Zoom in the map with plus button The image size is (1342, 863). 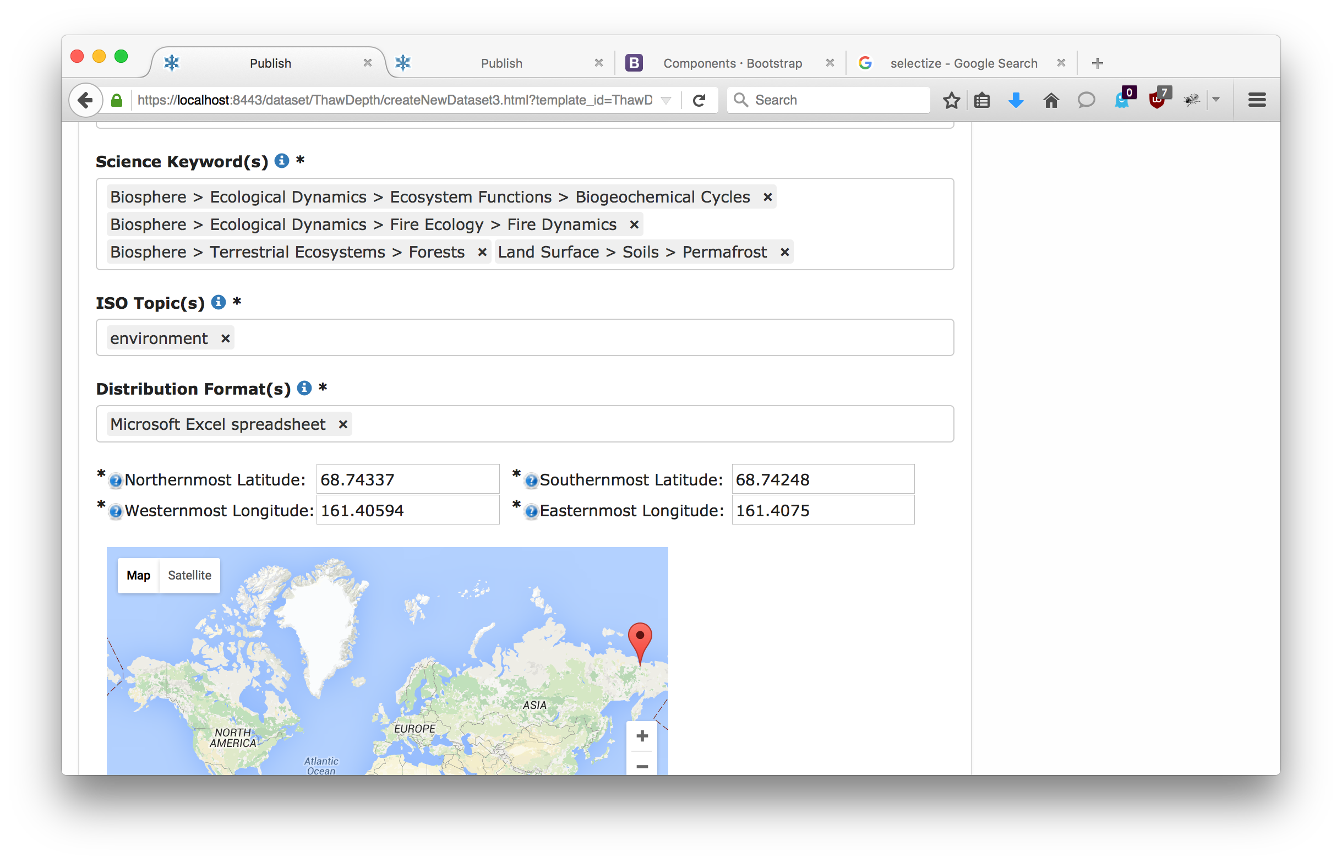(x=642, y=736)
